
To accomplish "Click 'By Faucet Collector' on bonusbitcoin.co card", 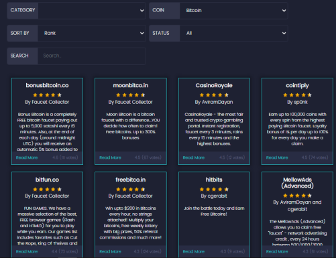I will 47,102.
